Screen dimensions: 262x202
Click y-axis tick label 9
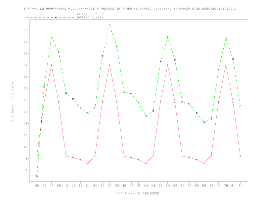(26, 159)
